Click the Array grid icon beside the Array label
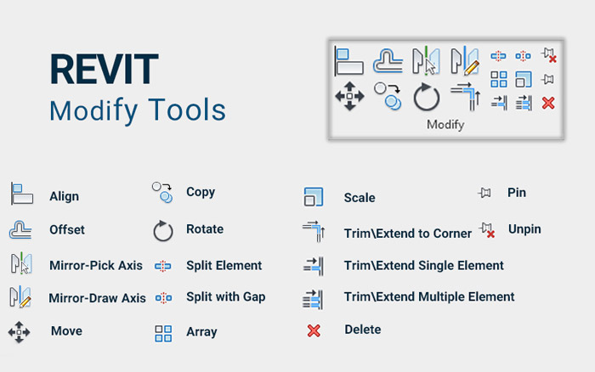This screenshot has height=372, width=595. coord(163,334)
